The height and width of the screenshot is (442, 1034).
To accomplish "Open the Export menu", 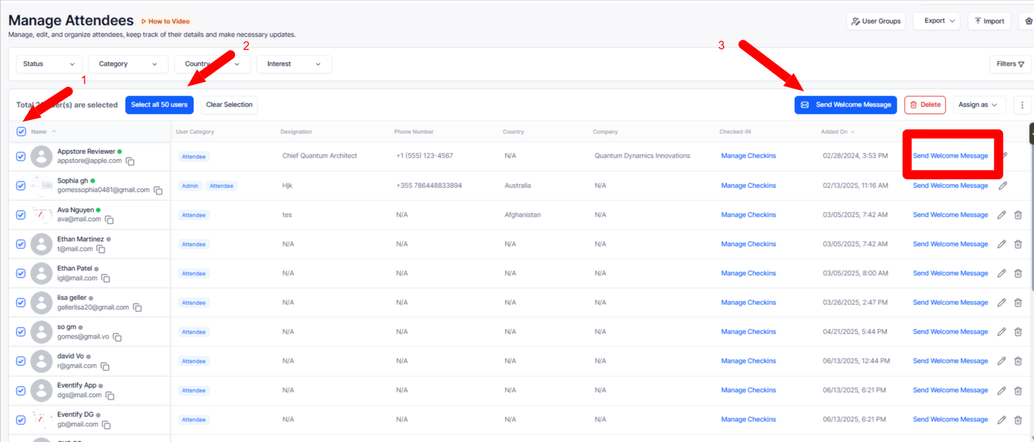I will tap(939, 21).
